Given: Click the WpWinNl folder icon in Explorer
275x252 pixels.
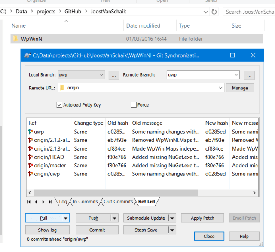Looking at the screenshot, I should (15, 39).
